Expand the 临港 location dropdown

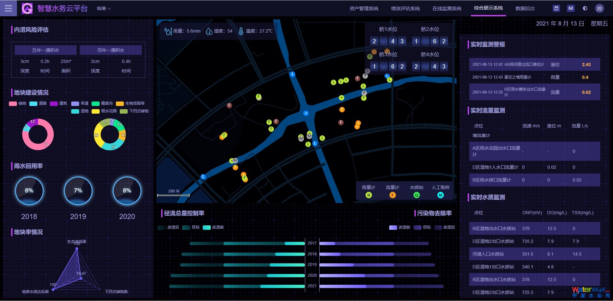coord(103,9)
